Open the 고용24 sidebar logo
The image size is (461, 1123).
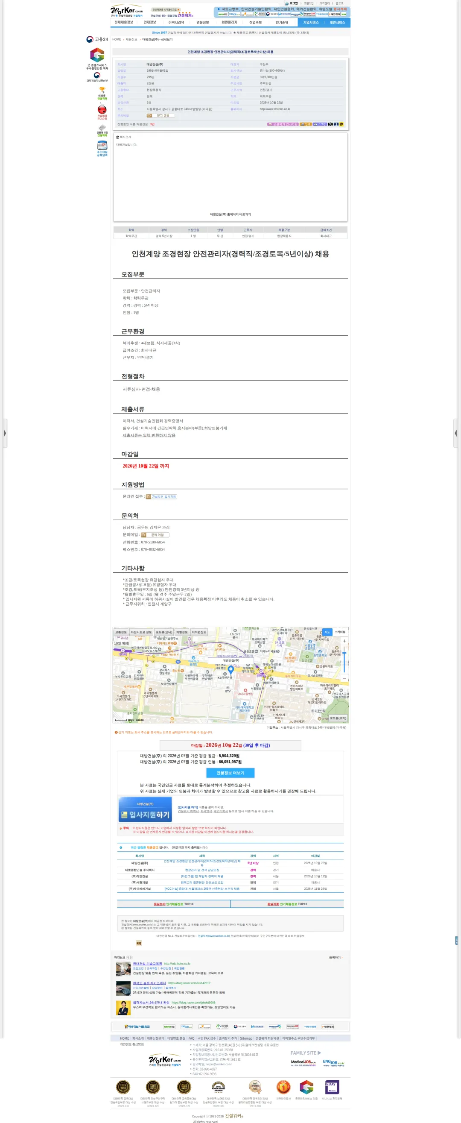(x=97, y=39)
